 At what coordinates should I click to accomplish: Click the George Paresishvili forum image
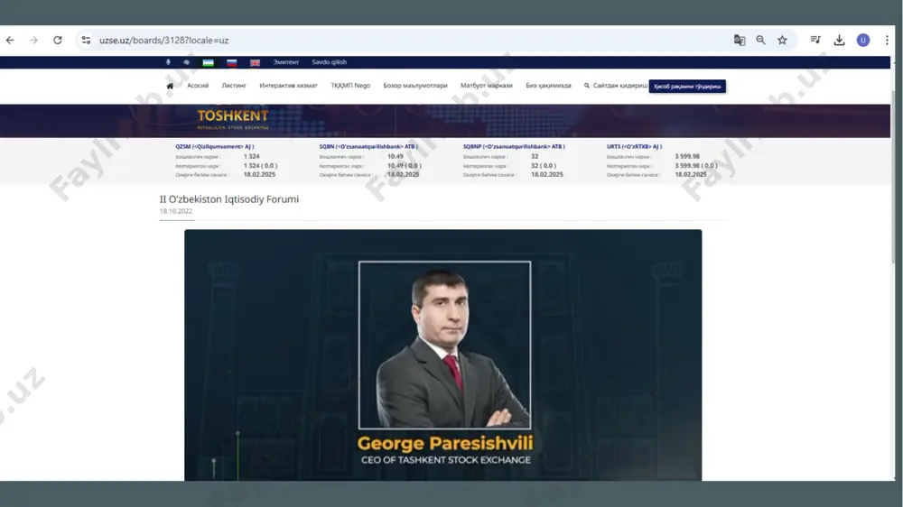point(442,355)
